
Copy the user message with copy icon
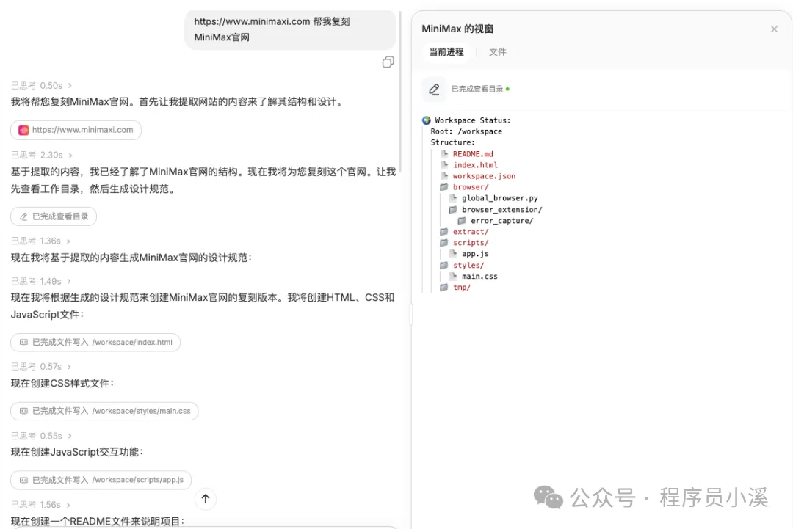click(388, 62)
